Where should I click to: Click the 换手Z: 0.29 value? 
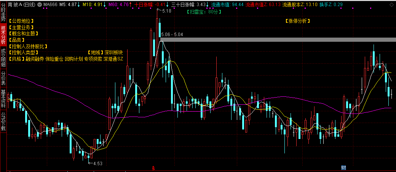tap(331, 5)
